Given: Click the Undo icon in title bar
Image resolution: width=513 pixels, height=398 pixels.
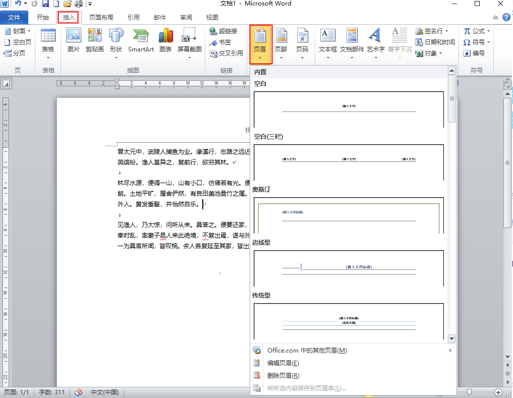Looking at the screenshot, I should [18, 4].
